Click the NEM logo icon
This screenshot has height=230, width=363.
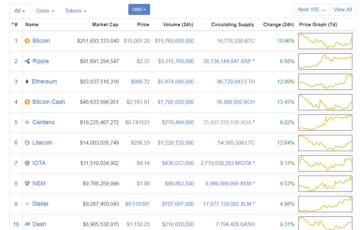27,183
